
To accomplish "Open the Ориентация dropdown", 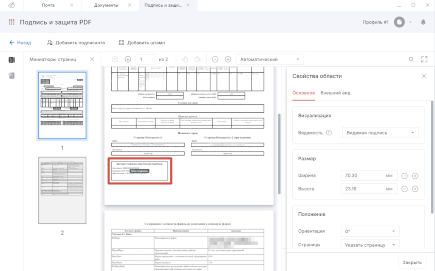I will (x=370, y=231).
